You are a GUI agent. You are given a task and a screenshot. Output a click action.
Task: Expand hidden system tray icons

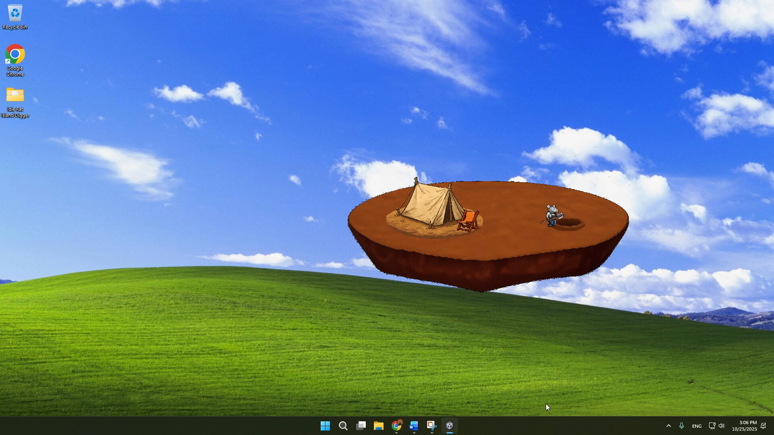[x=668, y=426]
